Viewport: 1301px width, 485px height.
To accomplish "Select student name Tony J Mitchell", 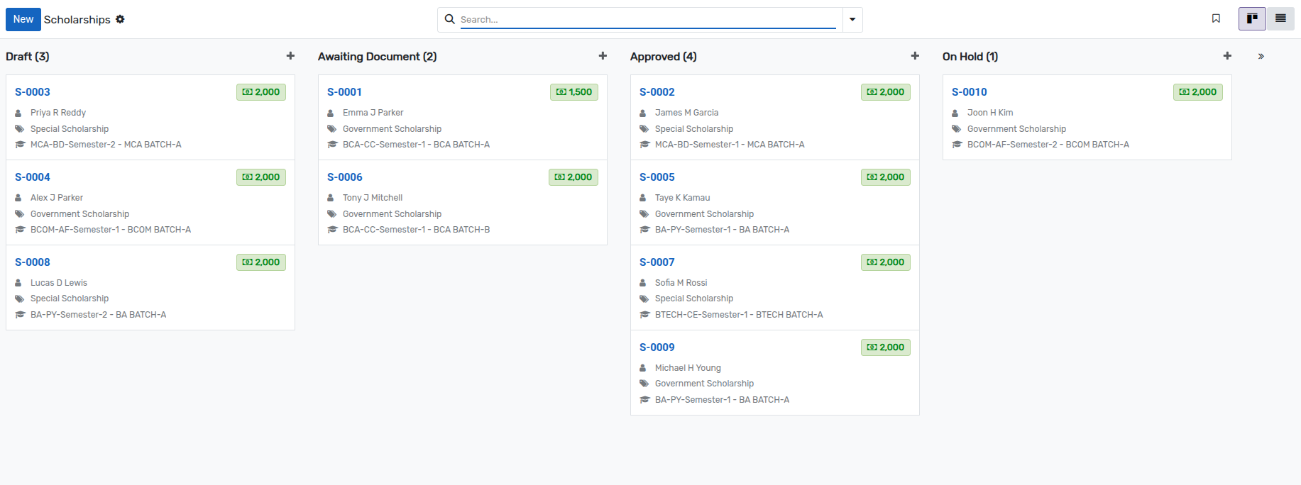I will coord(373,198).
